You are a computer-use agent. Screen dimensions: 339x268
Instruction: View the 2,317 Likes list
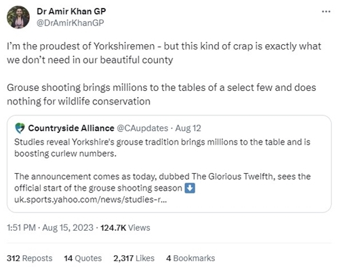point(134,258)
